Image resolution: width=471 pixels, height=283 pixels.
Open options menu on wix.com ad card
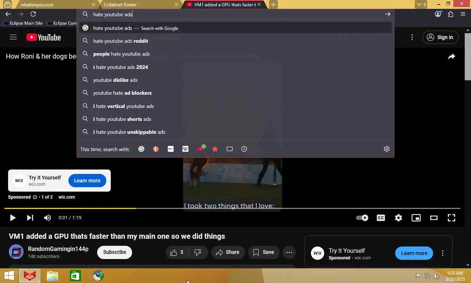pos(443,253)
